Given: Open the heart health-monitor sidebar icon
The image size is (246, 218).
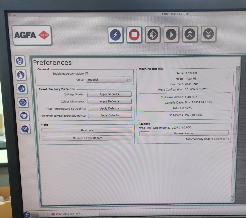Looking at the screenshot, I should tap(24, 116).
